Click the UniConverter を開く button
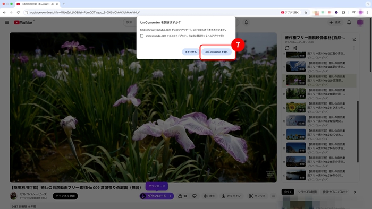The height and width of the screenshot is (209, 372). (x=216, y=52)
